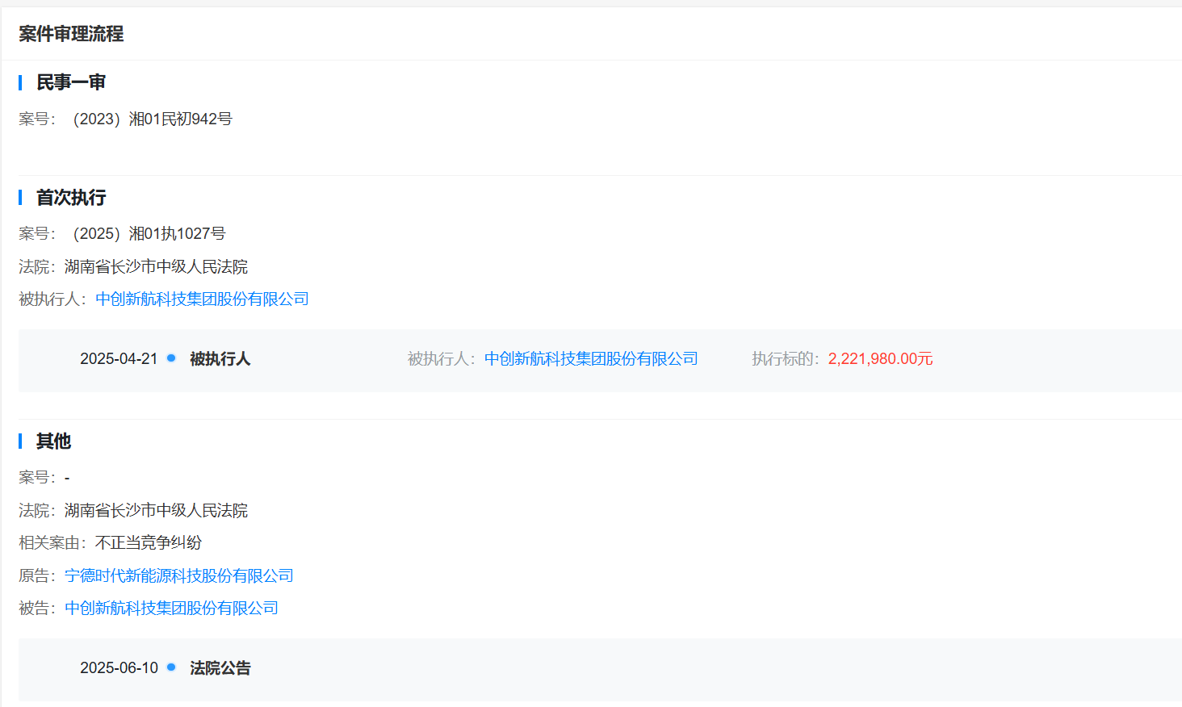Open defendant link 中创新航科技集团股份有限公司 under 被告
Viewport: 1182px width, 707px height.
[171, 609]
